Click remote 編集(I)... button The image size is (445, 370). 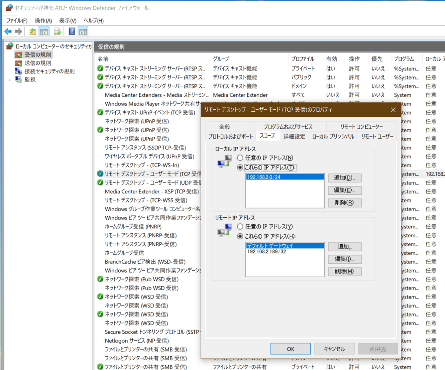(x=345, y=259)
